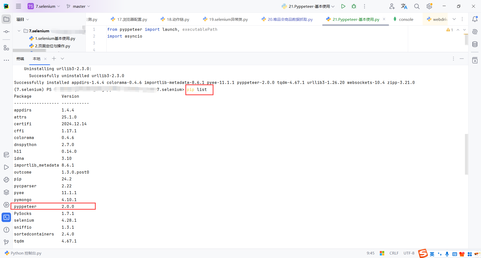
Task: Open 1.selenium基本使用.py in project tree
Action: coord(52,38)
